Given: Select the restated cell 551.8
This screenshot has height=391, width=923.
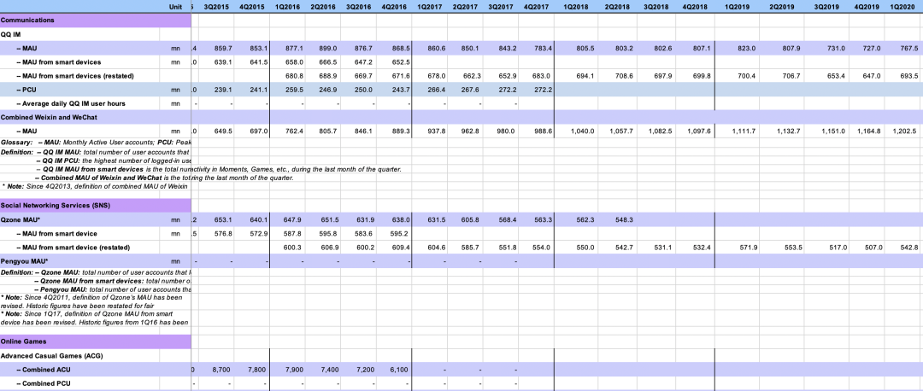Looking at the screenshot, I should (506, 248).
